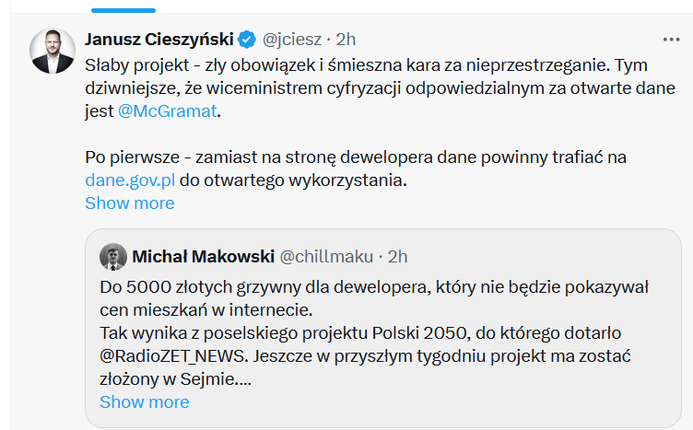Click the blue verified badge icon
693x430 pixels.
tap(247, 40)
